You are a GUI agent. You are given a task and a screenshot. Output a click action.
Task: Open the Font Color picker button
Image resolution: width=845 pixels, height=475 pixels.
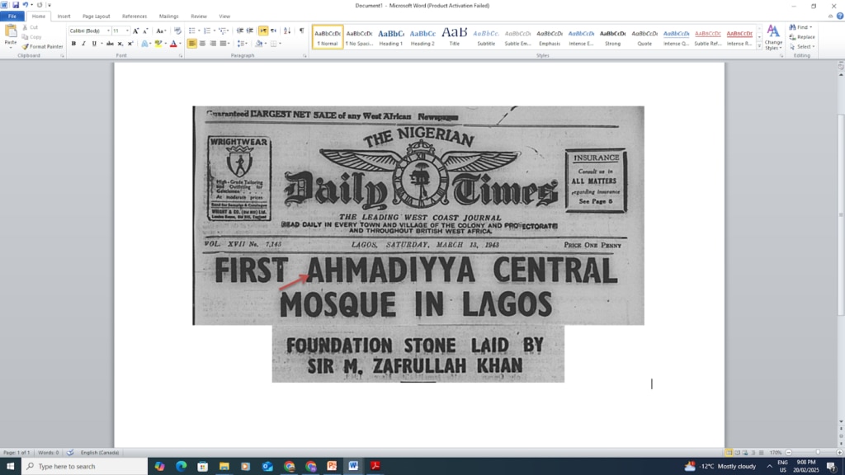point(173,44)
